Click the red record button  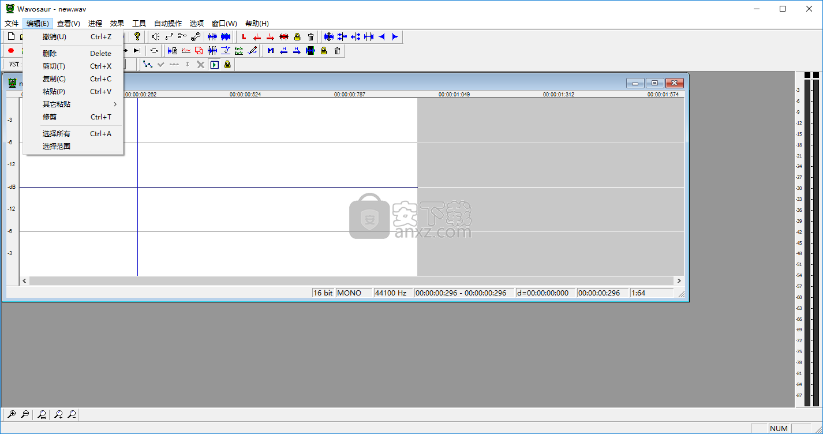click(x=10, y=50)
